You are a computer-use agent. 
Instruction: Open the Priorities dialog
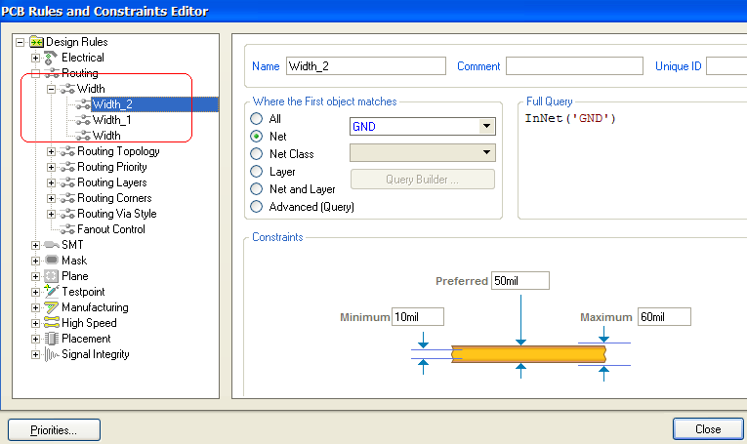pyautogui.click(x=55, y=429)
